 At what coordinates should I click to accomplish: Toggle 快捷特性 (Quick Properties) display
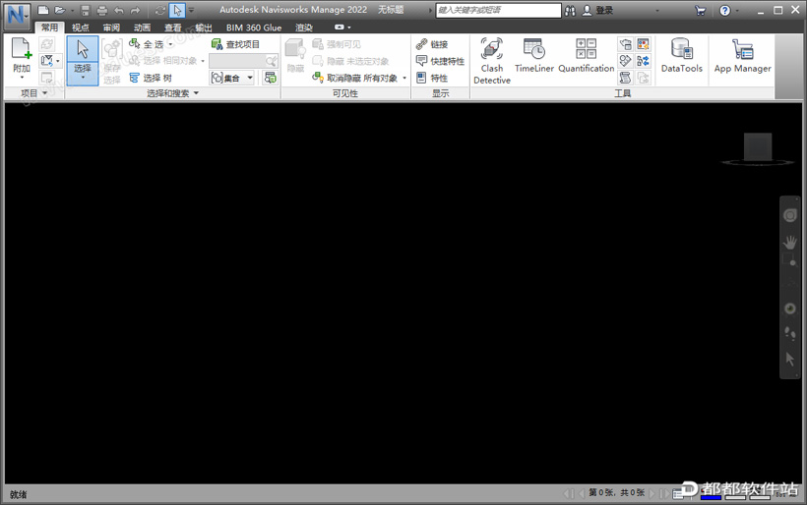pyautogui.click(x=440, y=61)
